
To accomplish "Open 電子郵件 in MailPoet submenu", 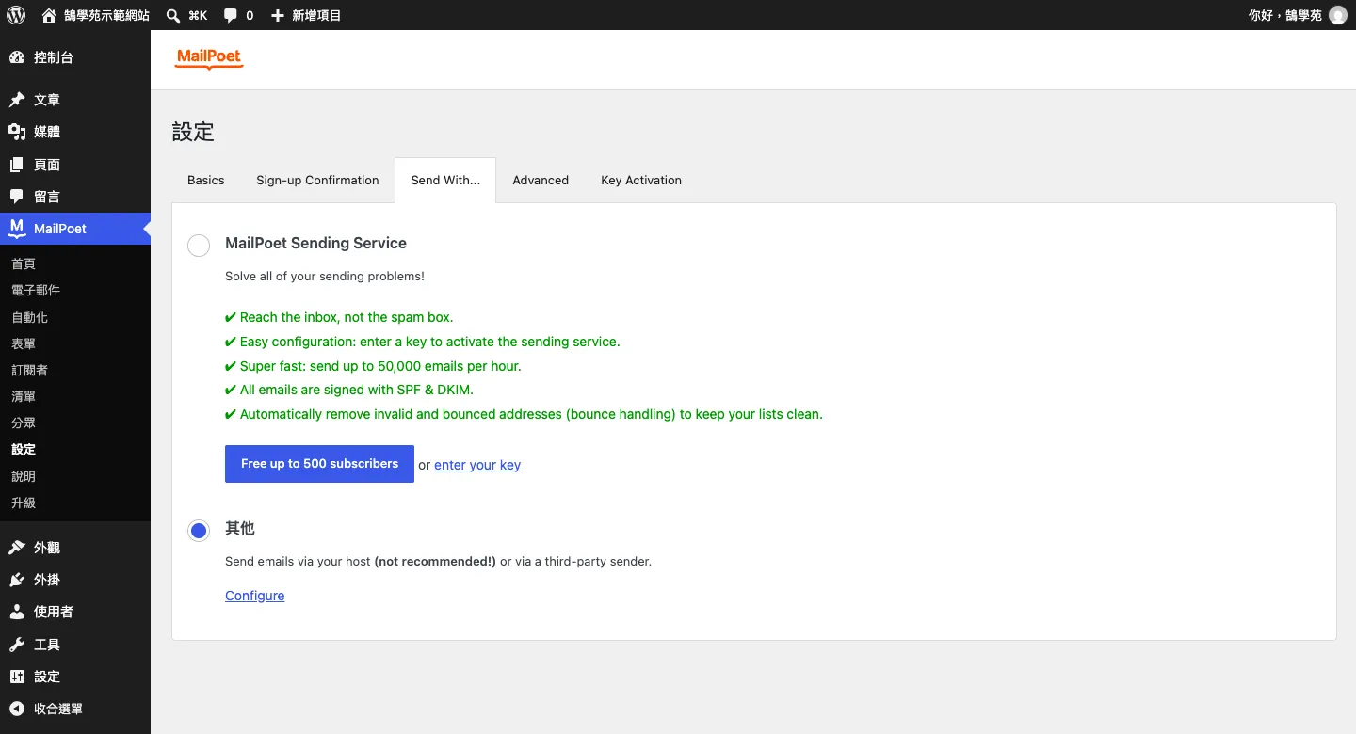I will (36, 290).
